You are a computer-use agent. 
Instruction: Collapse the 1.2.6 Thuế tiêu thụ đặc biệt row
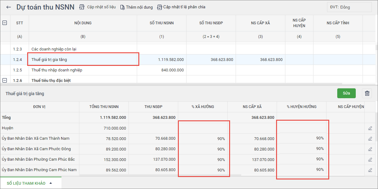coord(5,80)
